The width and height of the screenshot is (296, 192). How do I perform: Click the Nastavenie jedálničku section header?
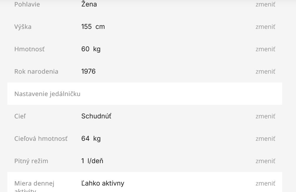[x=47, y=94]
